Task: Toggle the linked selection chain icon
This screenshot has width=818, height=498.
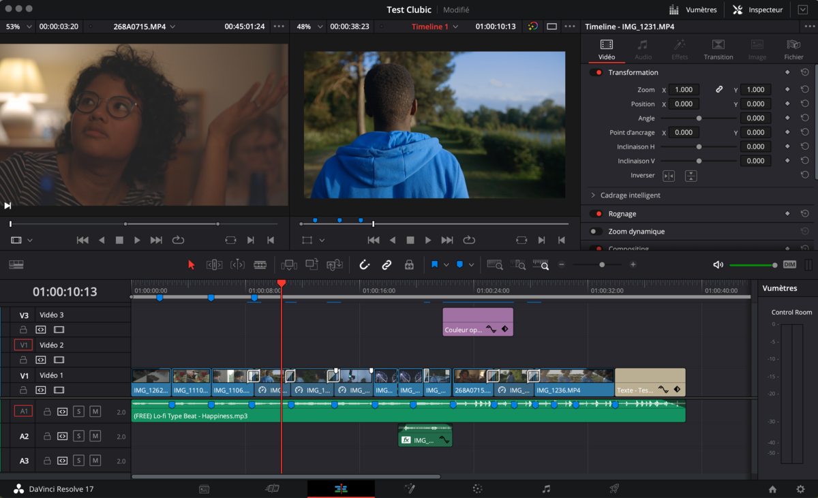Action: click(x=387, y=265)
